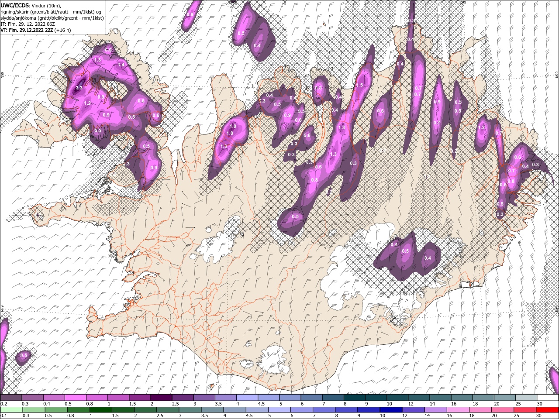Click the royal blue 9 rain legend swatch
The width and height of the screenshot is (559, 419).
[x=369, y=410]
